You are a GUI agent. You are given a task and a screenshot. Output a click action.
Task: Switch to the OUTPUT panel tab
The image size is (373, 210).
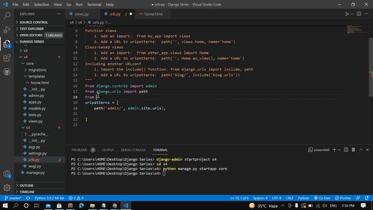(x=108, y=150)
